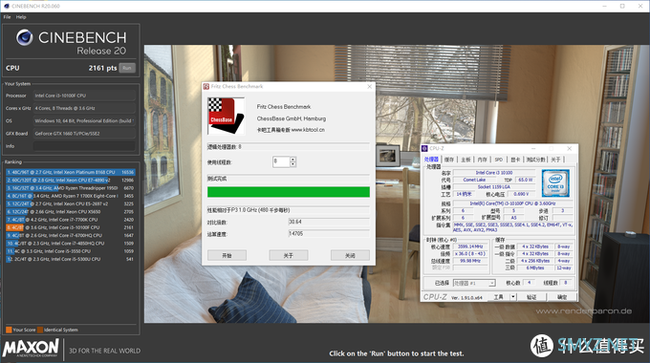Open the processor selection dropdown in CPU-Z
650x363 pixels.
pos(474,283)
